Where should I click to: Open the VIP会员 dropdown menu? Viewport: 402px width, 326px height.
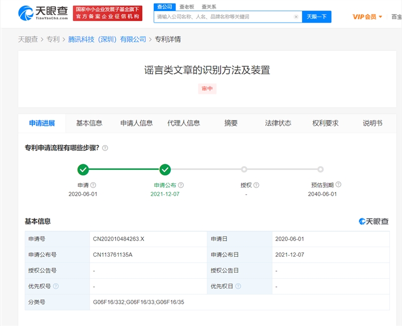pyautogui.click(x=367, y=17)
